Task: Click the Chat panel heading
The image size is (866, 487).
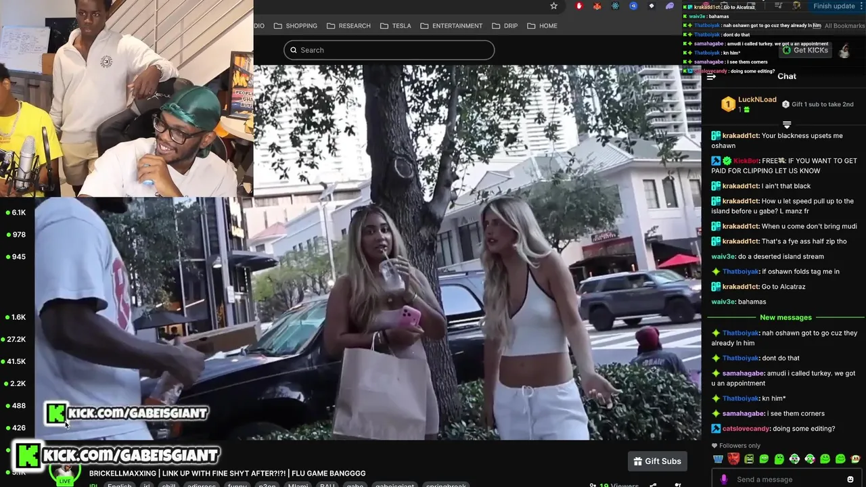Action: [787, 76]
